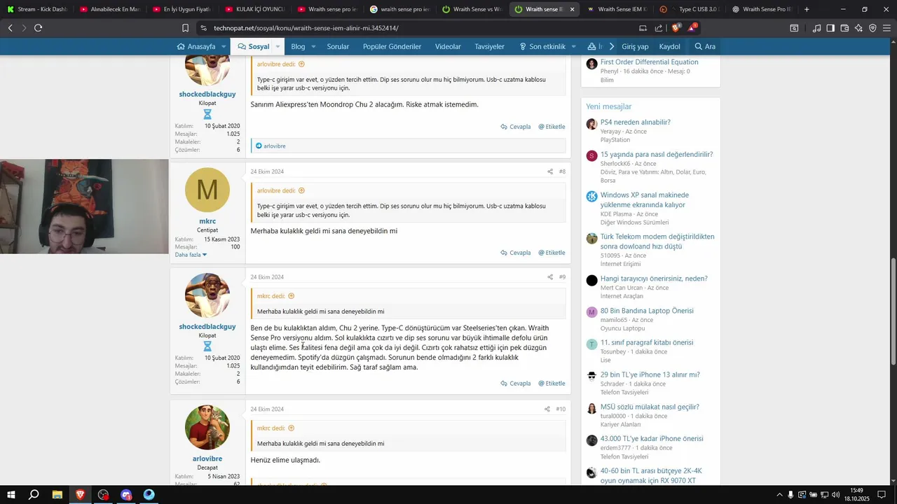
Task: Open the Brave Wallet icon
Action: [x=844, y=28]
